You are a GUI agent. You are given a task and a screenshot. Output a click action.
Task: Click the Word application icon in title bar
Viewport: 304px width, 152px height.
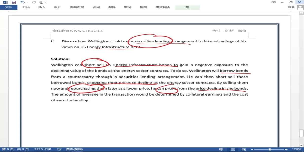click(x=5, y=2)
